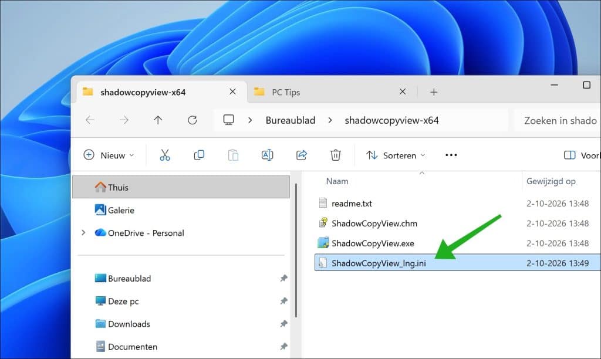Cut the selected file with the scissors icon
This screenshot has height=359, width=601.
pyautogui.click(x=165, y=155)
